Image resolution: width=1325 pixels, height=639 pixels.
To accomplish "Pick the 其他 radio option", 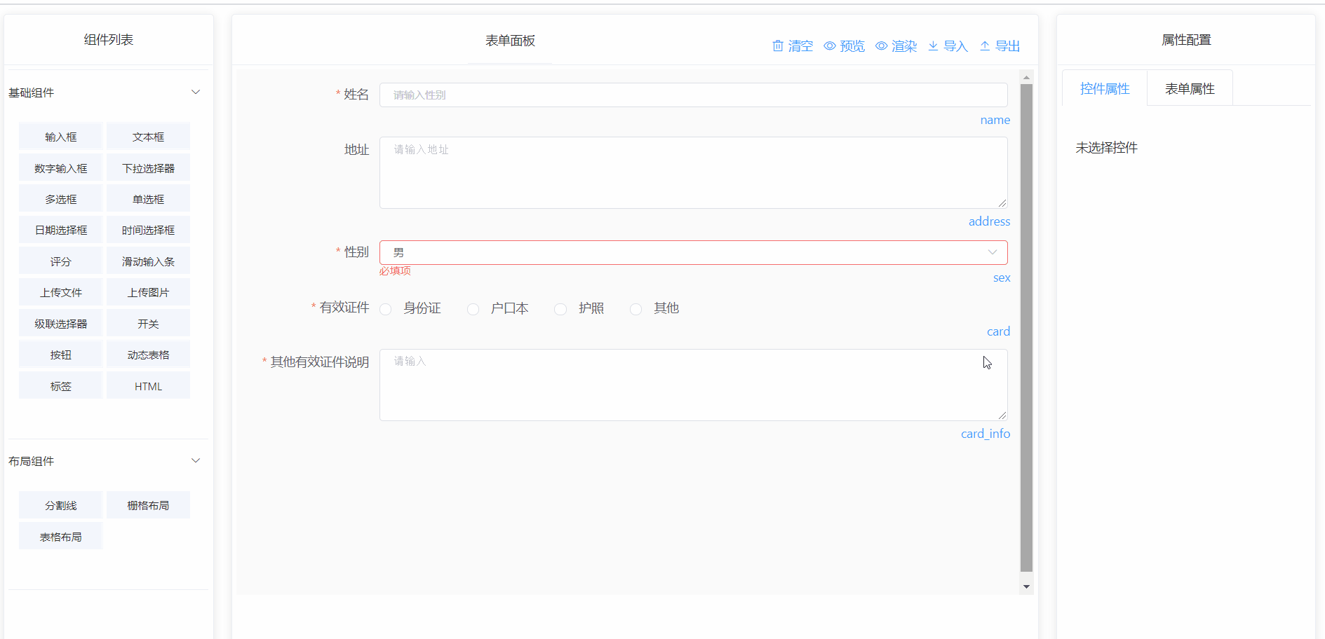I will coord(636,309).
